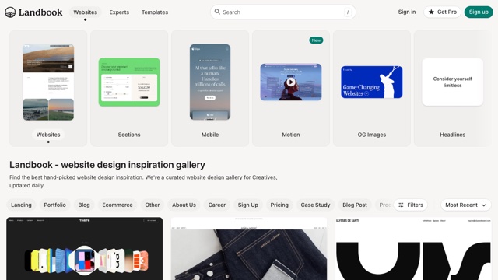Click the Sign in link

tap(407, 12)
